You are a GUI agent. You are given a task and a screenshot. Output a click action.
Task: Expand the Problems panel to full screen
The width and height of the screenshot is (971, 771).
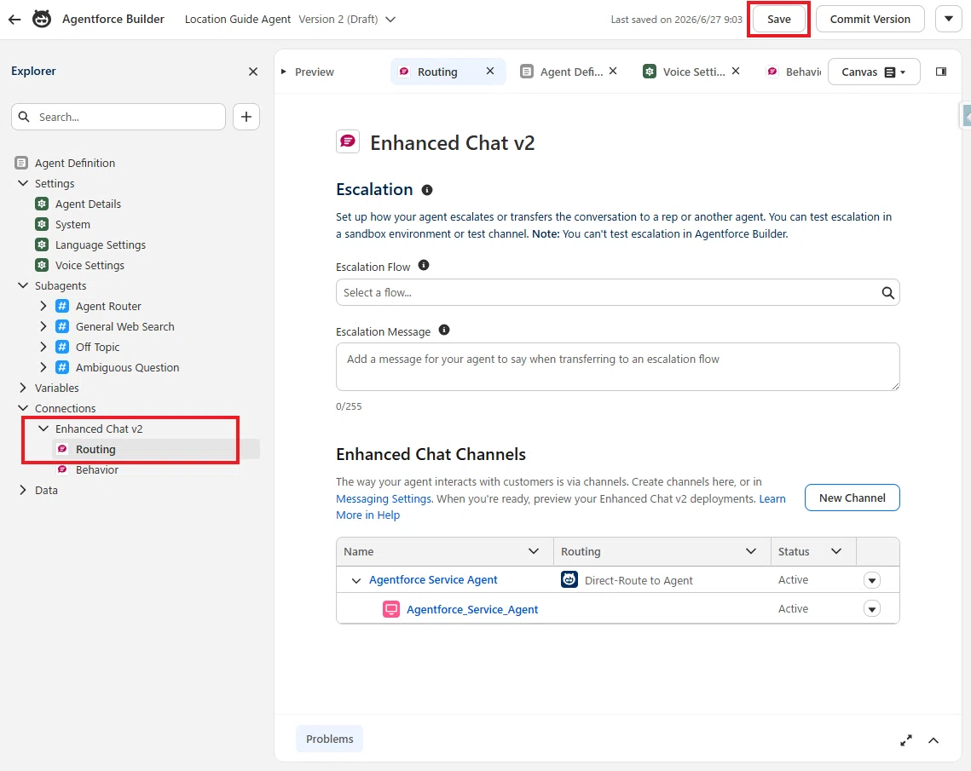[x=906, y=740]
